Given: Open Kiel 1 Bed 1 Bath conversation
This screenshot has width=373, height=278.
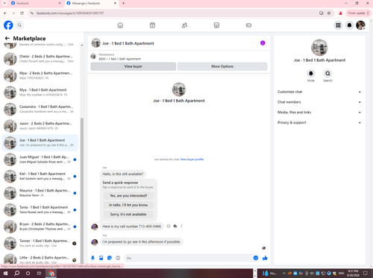Looking at the screenshot, I should pos(40,176).
